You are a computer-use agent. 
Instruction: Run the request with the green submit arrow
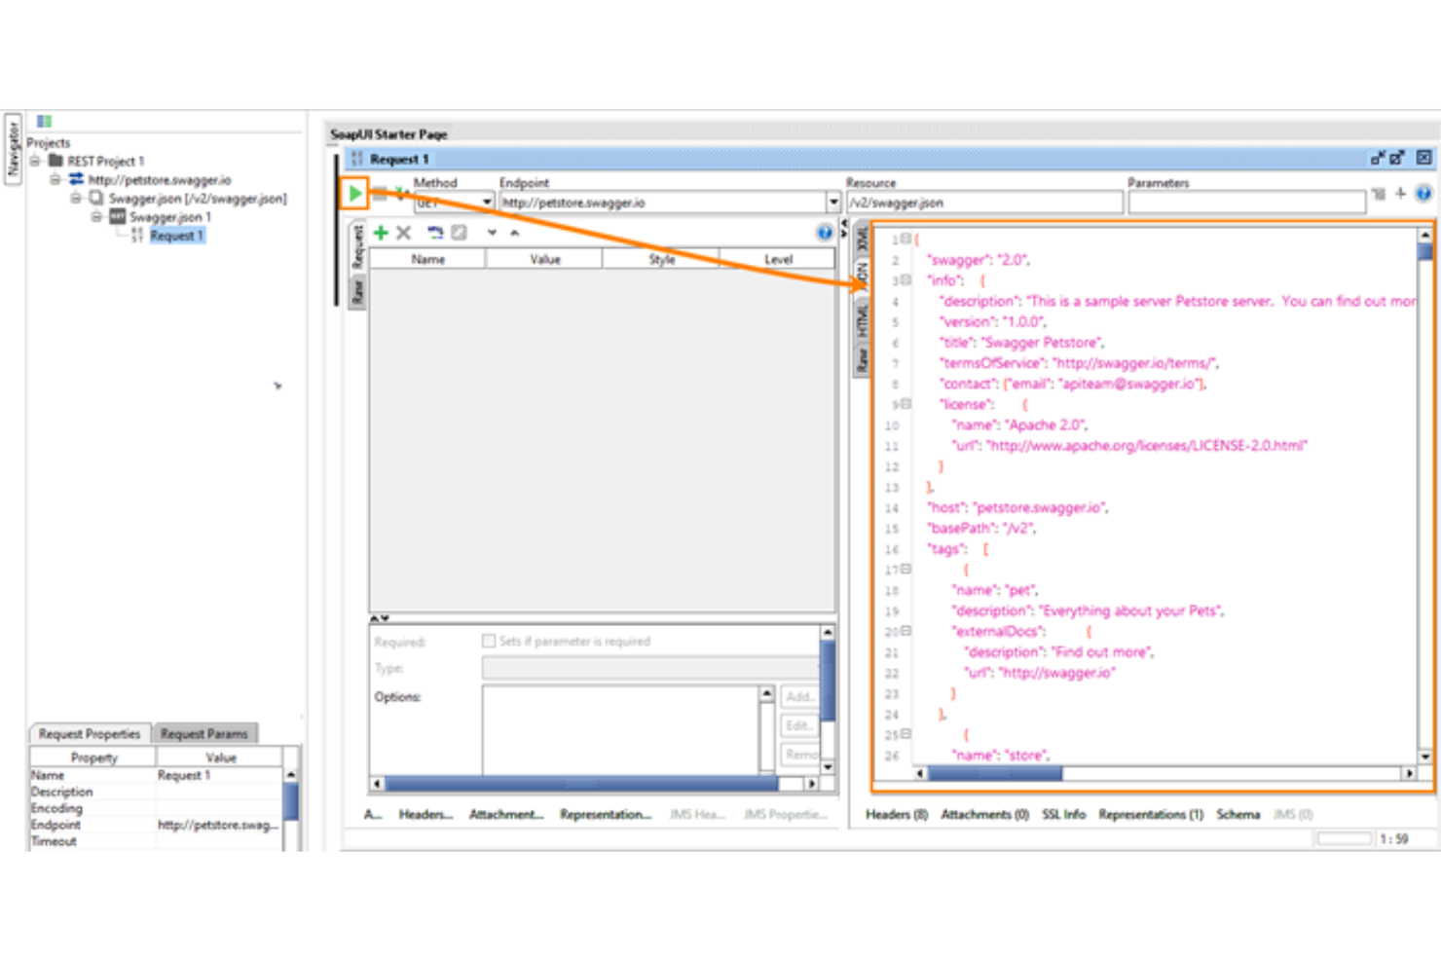pos(356,194)
